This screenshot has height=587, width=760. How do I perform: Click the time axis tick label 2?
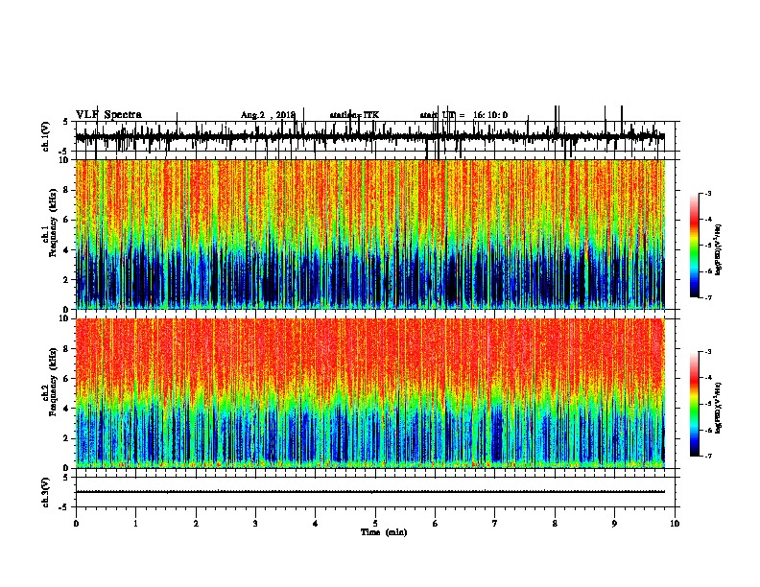196,524
